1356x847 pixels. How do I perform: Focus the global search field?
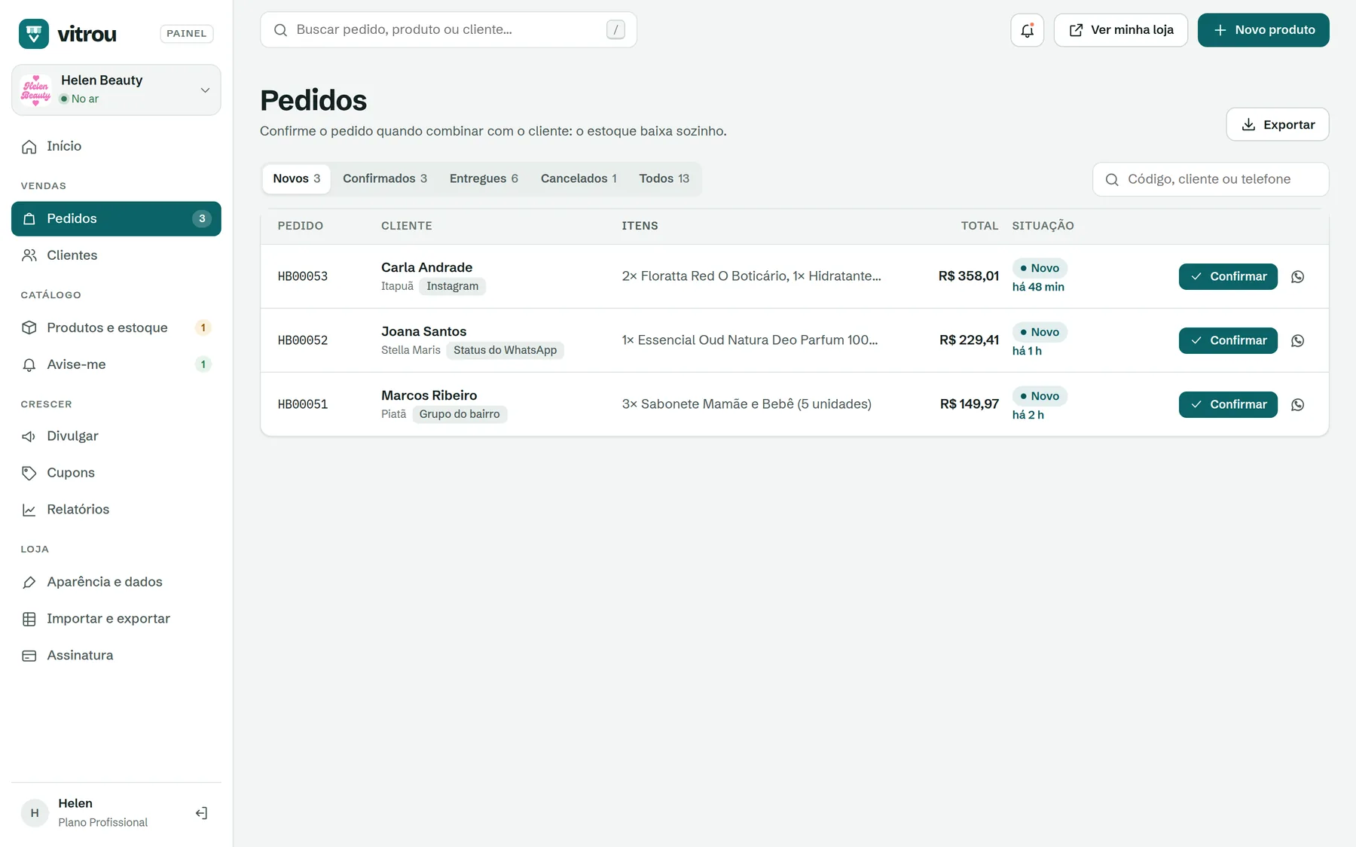click(x=448, y=29)
